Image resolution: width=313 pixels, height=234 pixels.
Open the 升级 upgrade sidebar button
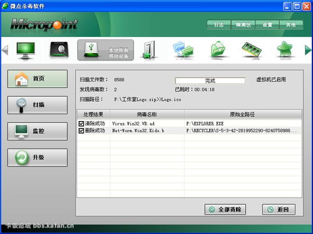tap(38, 157)
